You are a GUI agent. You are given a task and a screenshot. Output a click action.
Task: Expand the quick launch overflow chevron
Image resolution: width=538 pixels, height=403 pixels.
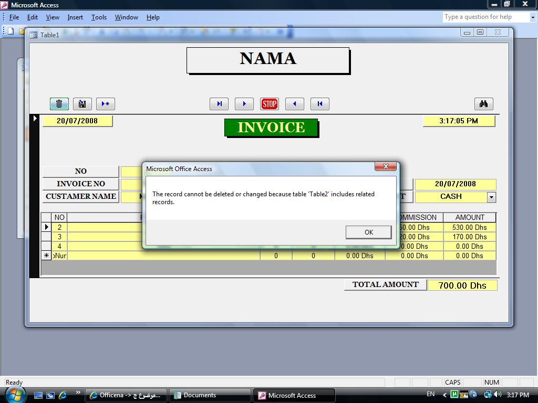point(78,393)
